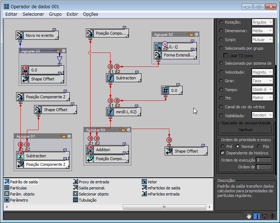280x223 pixels.
Task: Click the Subtraction node below Agrupar 02
Action: tap(124, 78)
